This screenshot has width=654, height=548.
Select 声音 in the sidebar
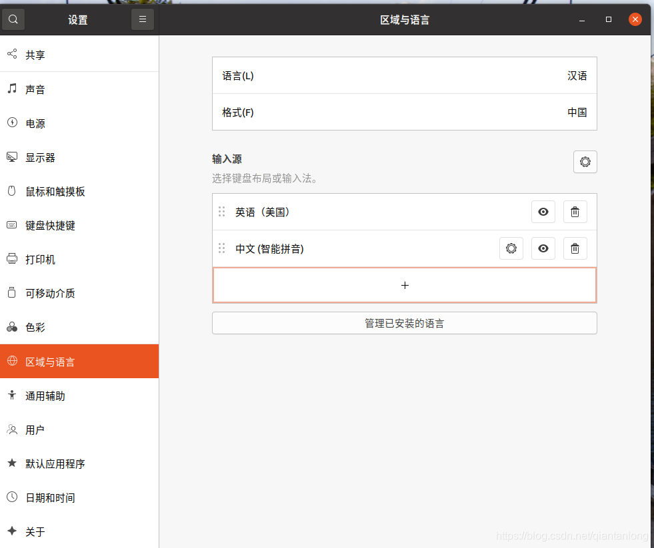click(x=79, y=89)
